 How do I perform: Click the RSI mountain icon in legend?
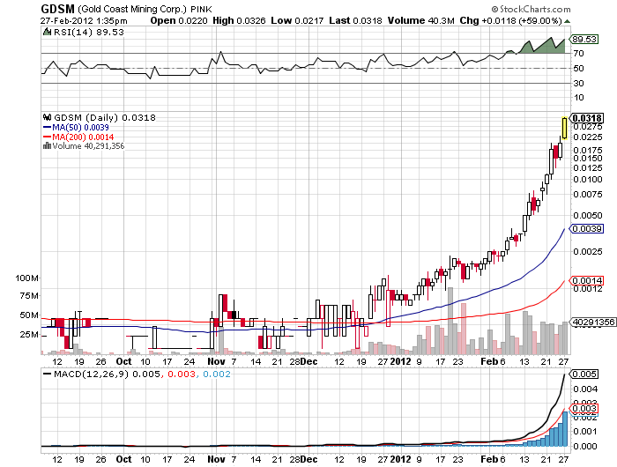[47, 32]
